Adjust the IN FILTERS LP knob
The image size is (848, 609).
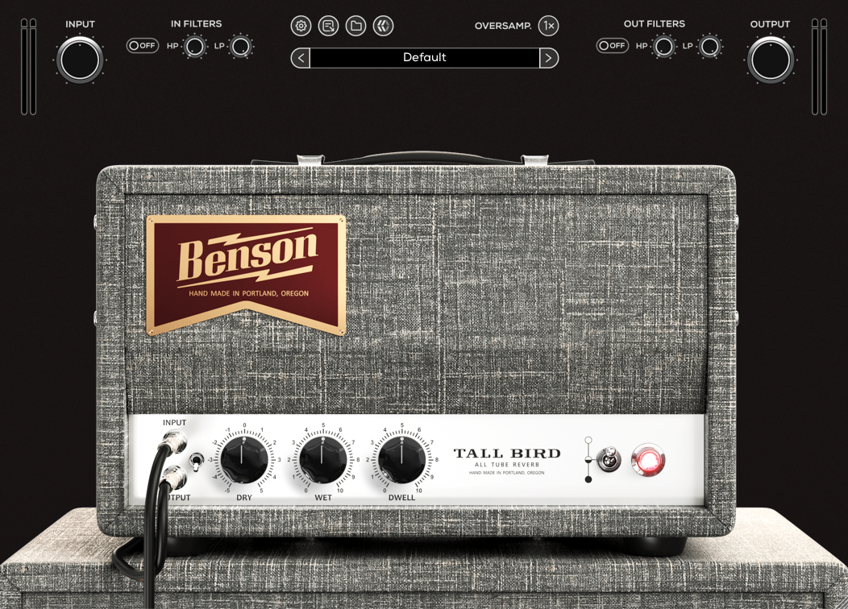click(x=240, y=46)
